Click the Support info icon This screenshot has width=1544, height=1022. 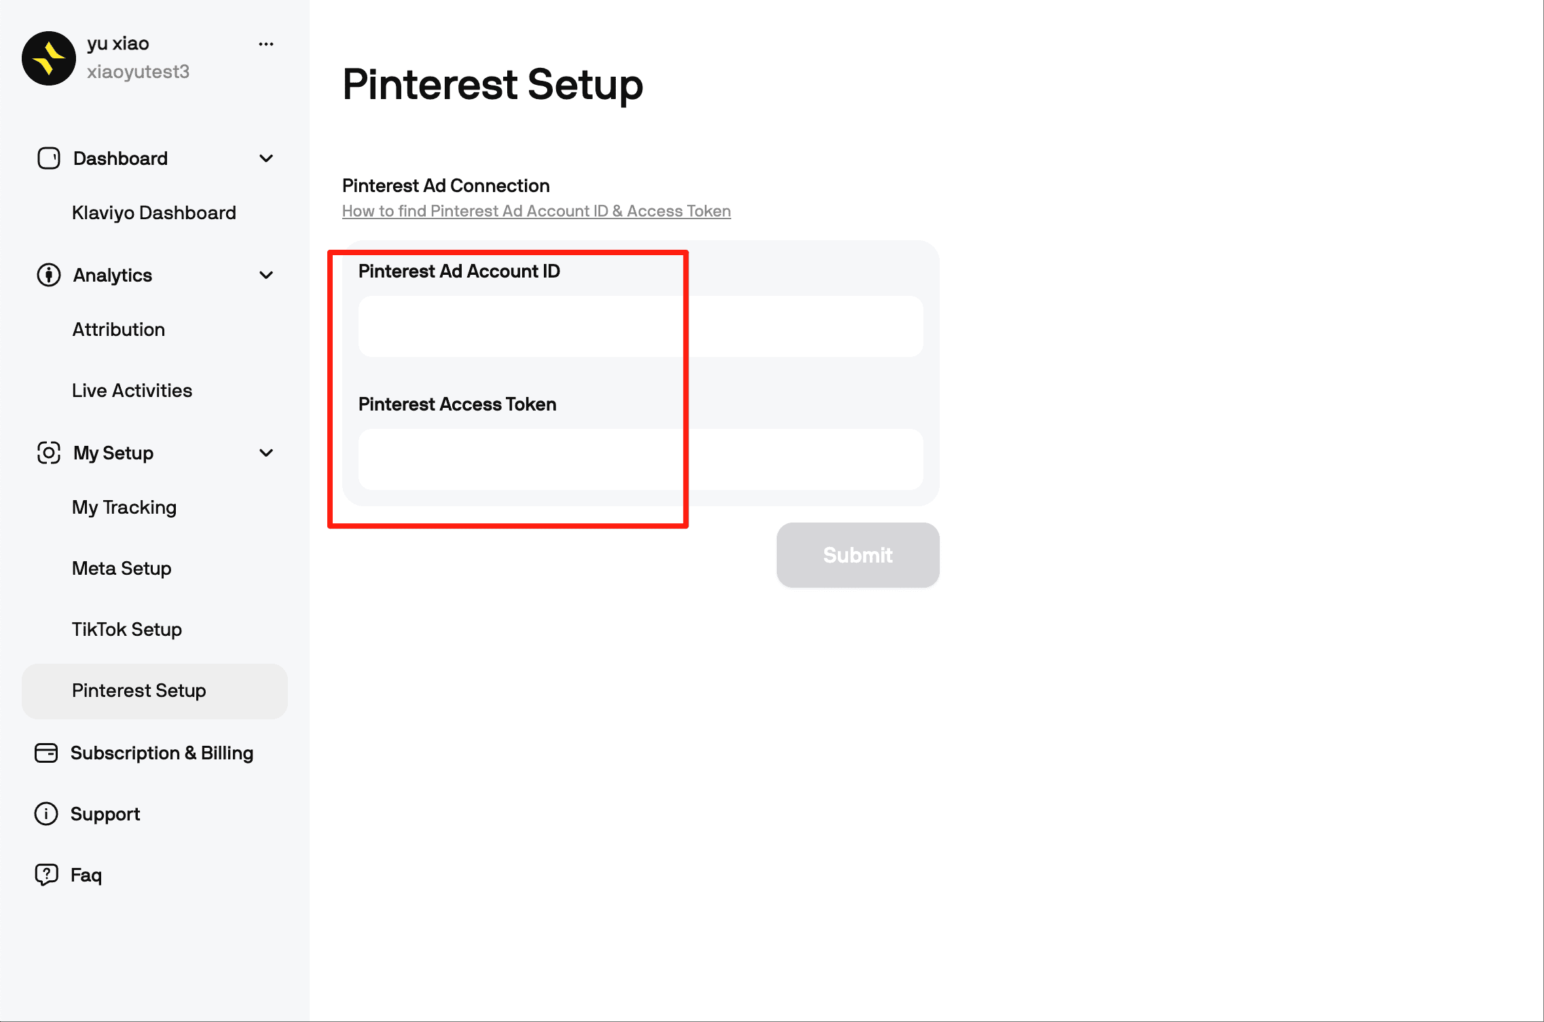pos(45,814)
